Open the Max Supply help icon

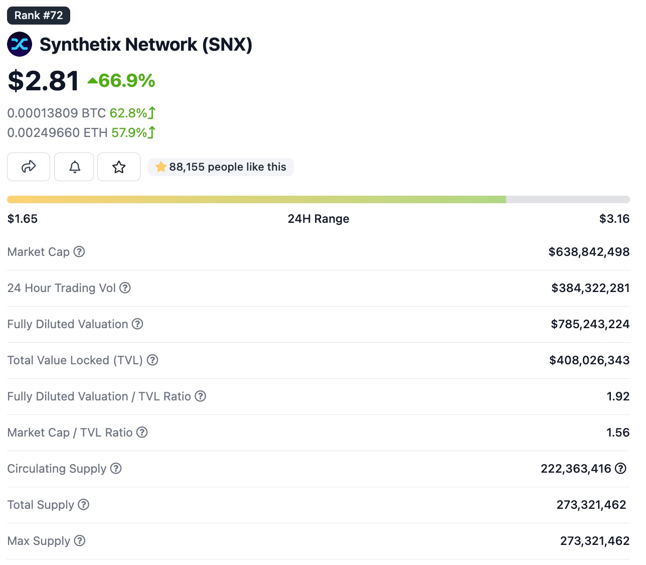point(80,540)
